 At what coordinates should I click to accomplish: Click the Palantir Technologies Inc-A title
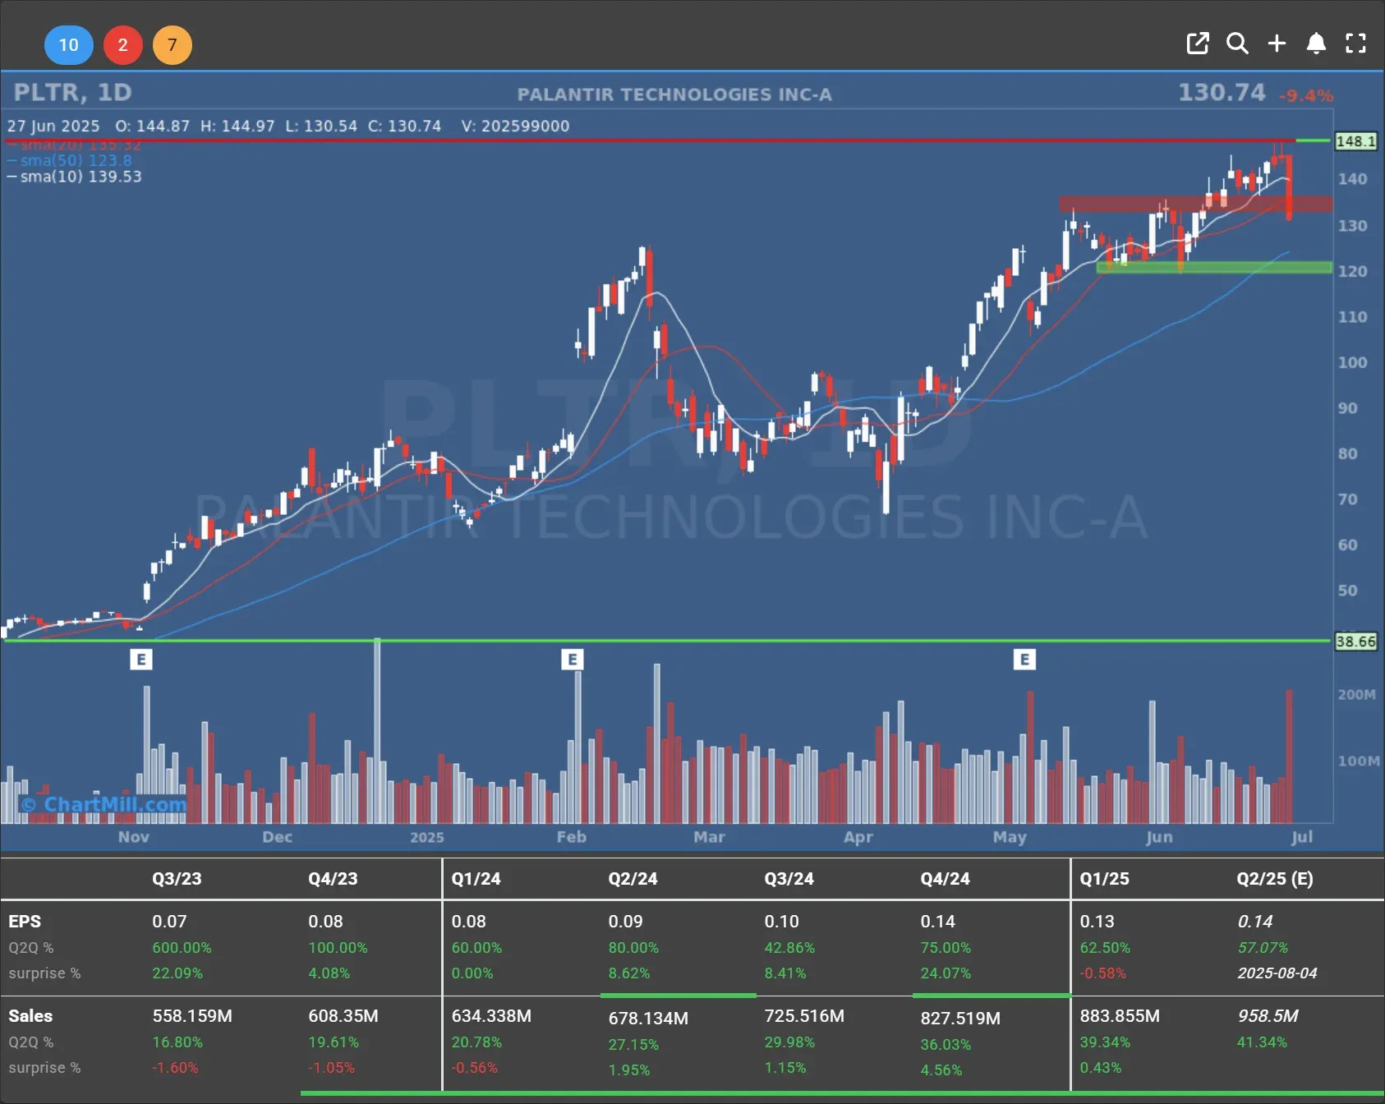(674, 94)
